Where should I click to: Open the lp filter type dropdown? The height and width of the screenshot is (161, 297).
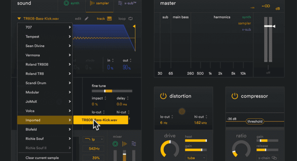point(93,139)
